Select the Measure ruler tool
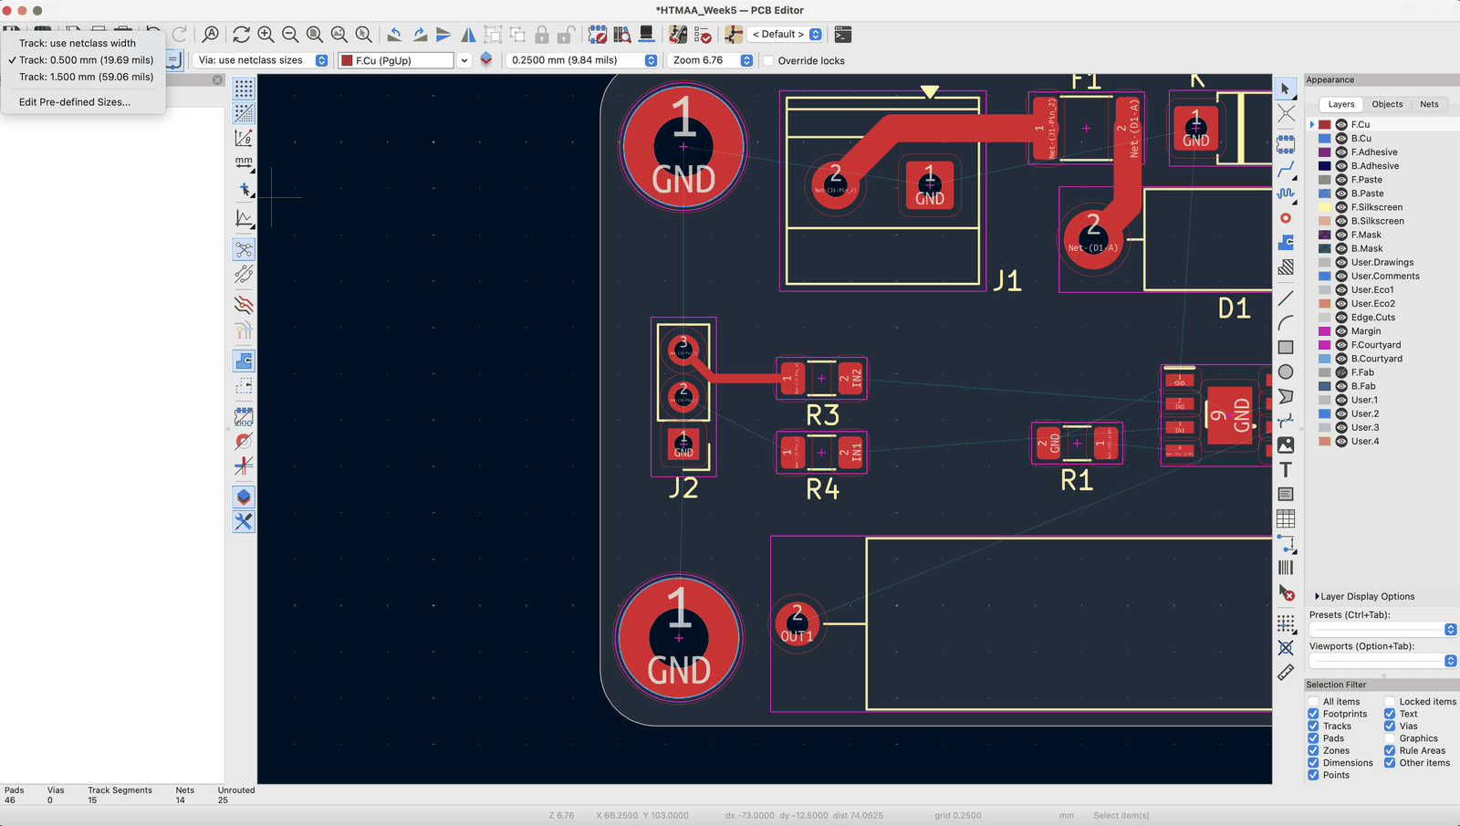 (1286, 673)
